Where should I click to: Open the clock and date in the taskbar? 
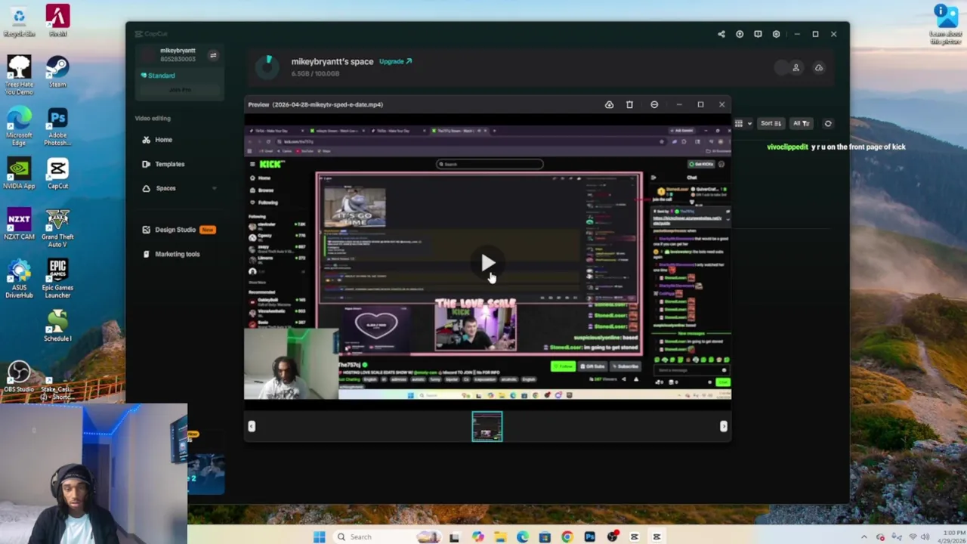pyautogui.click(x=951, y=537)
